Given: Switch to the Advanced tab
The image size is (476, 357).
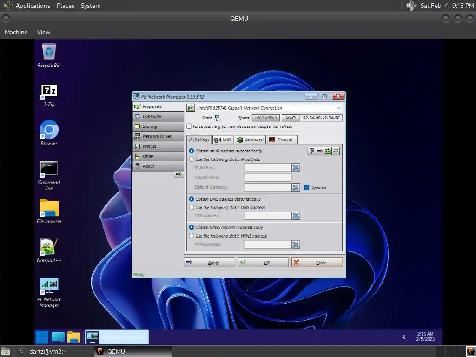Looking at the screenshot, I should pos(250,139).
